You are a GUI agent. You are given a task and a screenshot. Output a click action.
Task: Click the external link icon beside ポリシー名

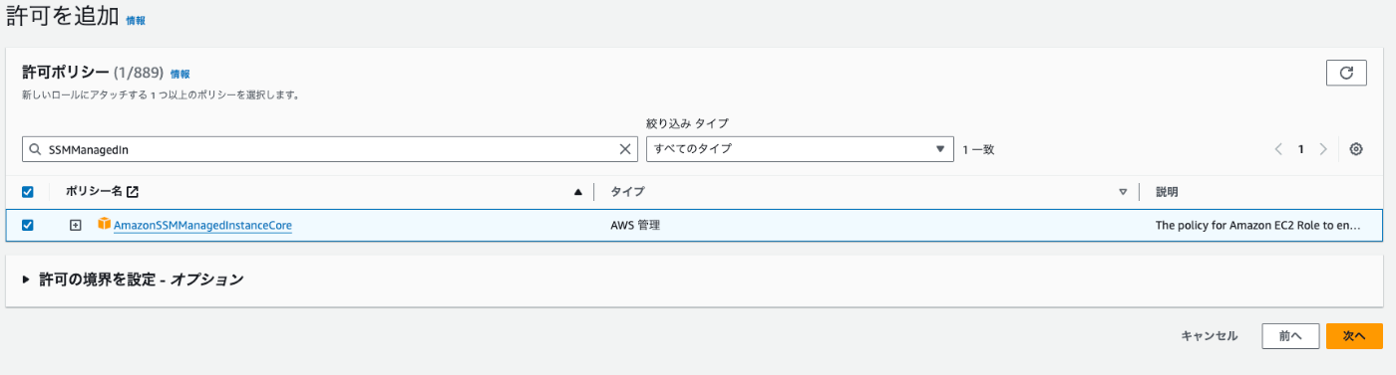133,192
